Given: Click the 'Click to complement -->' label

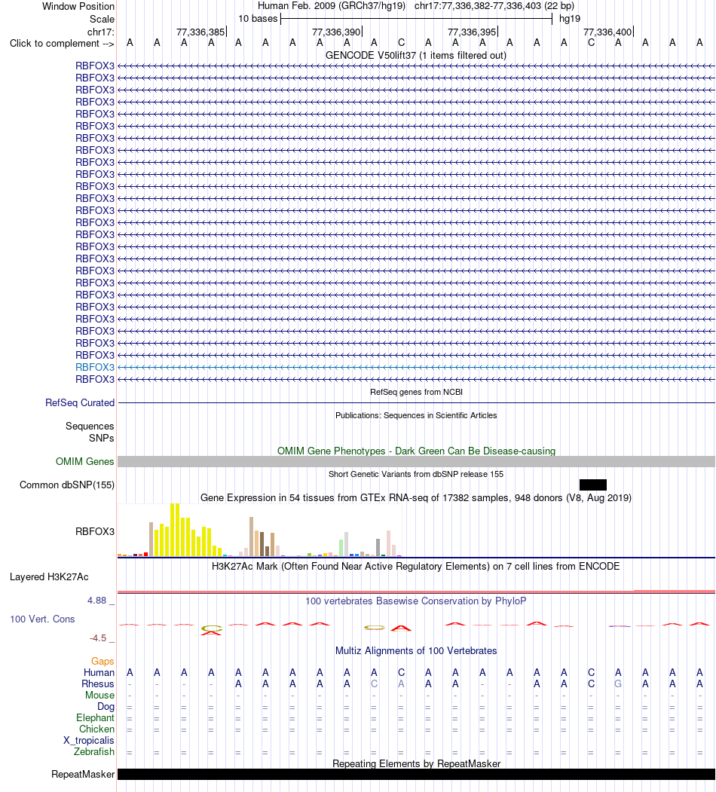Looking at the screenshot, I should 62,44.
